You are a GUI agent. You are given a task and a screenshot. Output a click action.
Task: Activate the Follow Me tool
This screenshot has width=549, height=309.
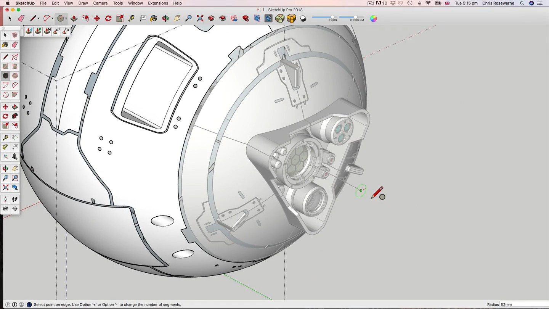click(15, 116)
